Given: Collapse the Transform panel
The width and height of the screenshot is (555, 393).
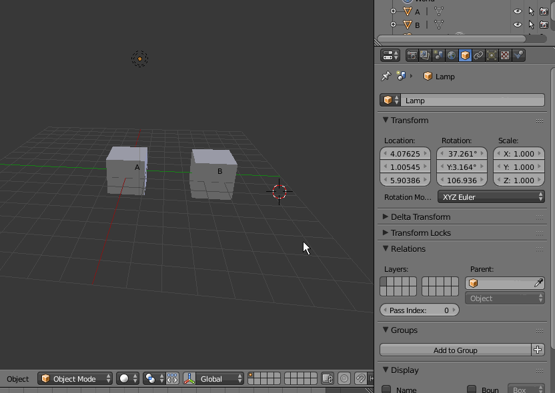Looking at the screenshot, I should pyautogui.click(x=385, y=120).
